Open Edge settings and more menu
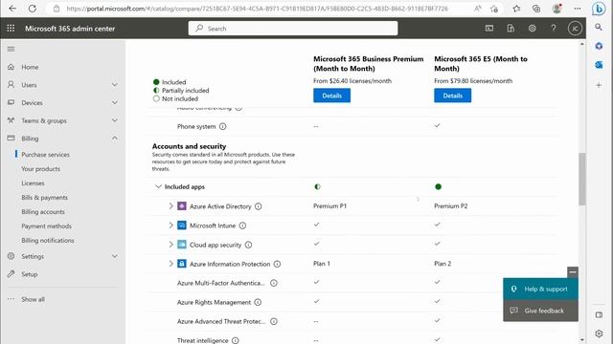 (x=578, y=9)
